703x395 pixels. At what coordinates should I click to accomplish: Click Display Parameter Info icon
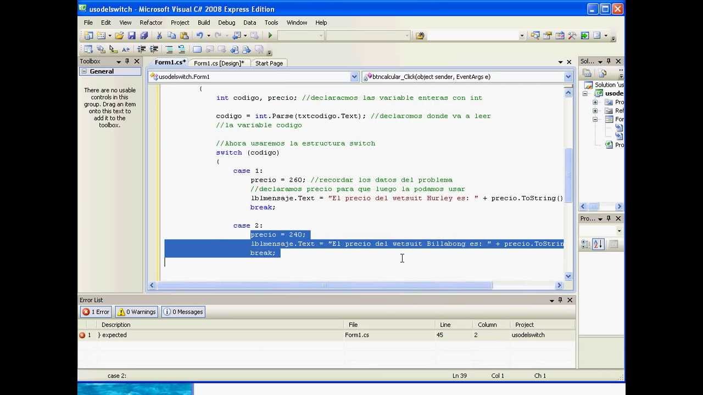(x=101, y=49)
